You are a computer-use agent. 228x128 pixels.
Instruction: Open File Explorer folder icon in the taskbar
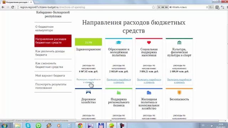(x=17, y=126)
